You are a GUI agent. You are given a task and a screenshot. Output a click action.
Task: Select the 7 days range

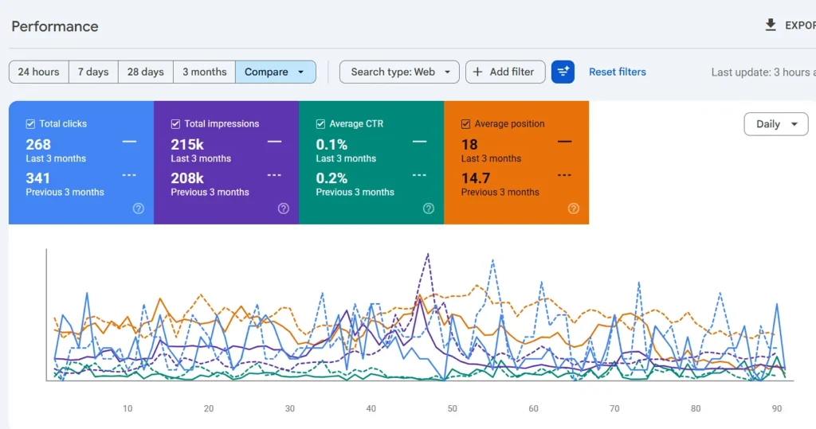[93, 72]
